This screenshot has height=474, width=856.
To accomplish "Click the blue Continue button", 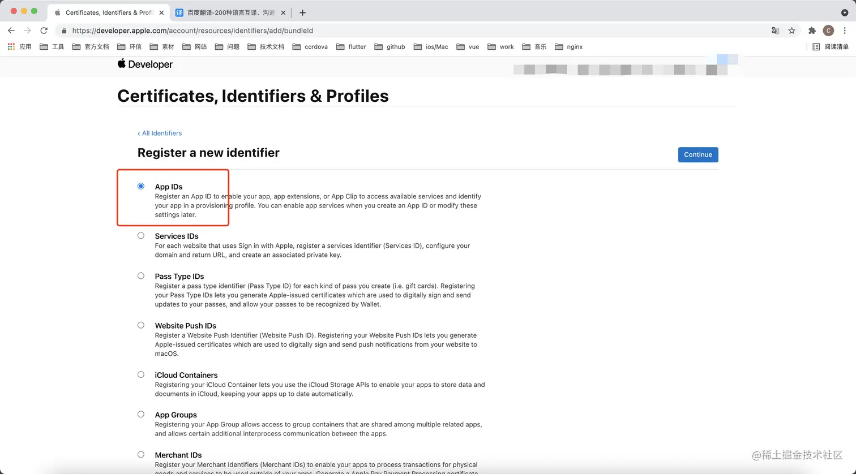I will tap(698, 154).
